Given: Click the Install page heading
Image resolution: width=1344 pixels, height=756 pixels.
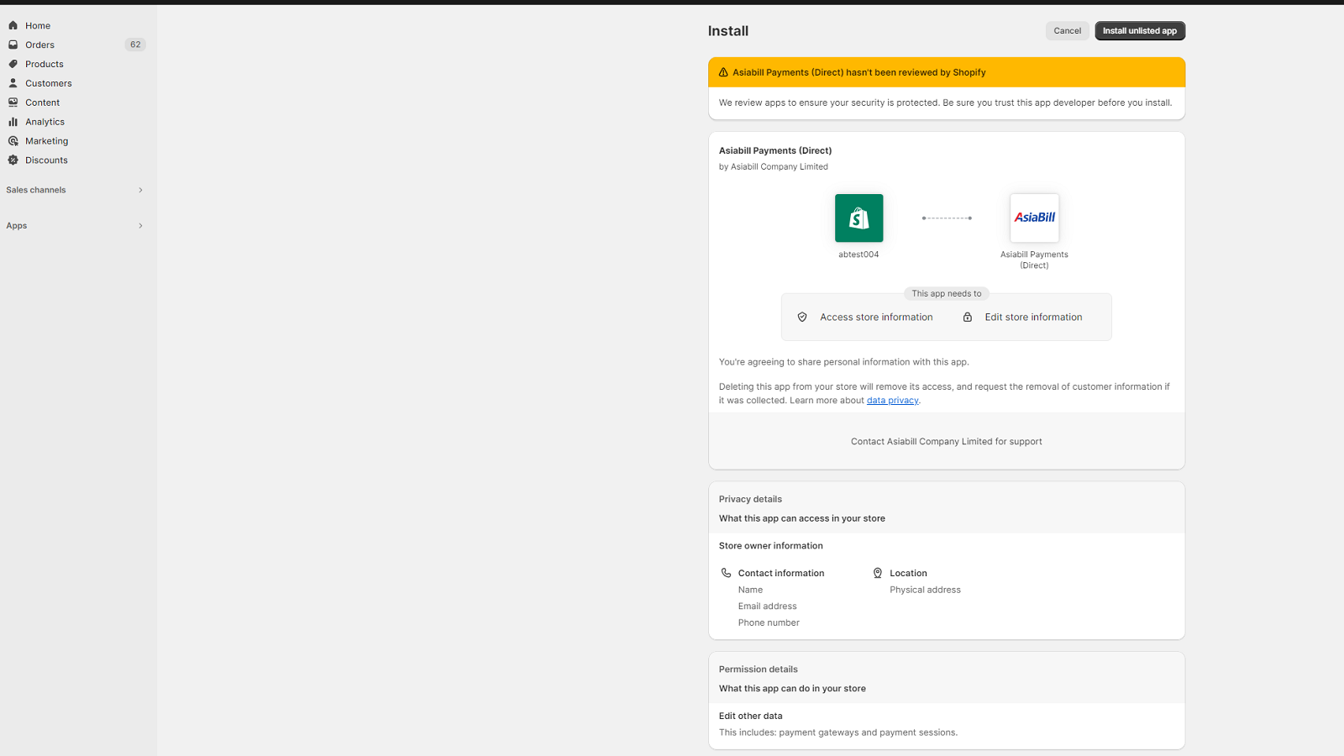Looking at the screenshot, I should coord(728,31).
